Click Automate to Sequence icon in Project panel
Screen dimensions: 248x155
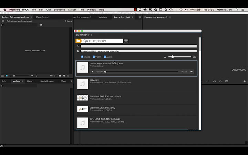(x=51, y=76)
